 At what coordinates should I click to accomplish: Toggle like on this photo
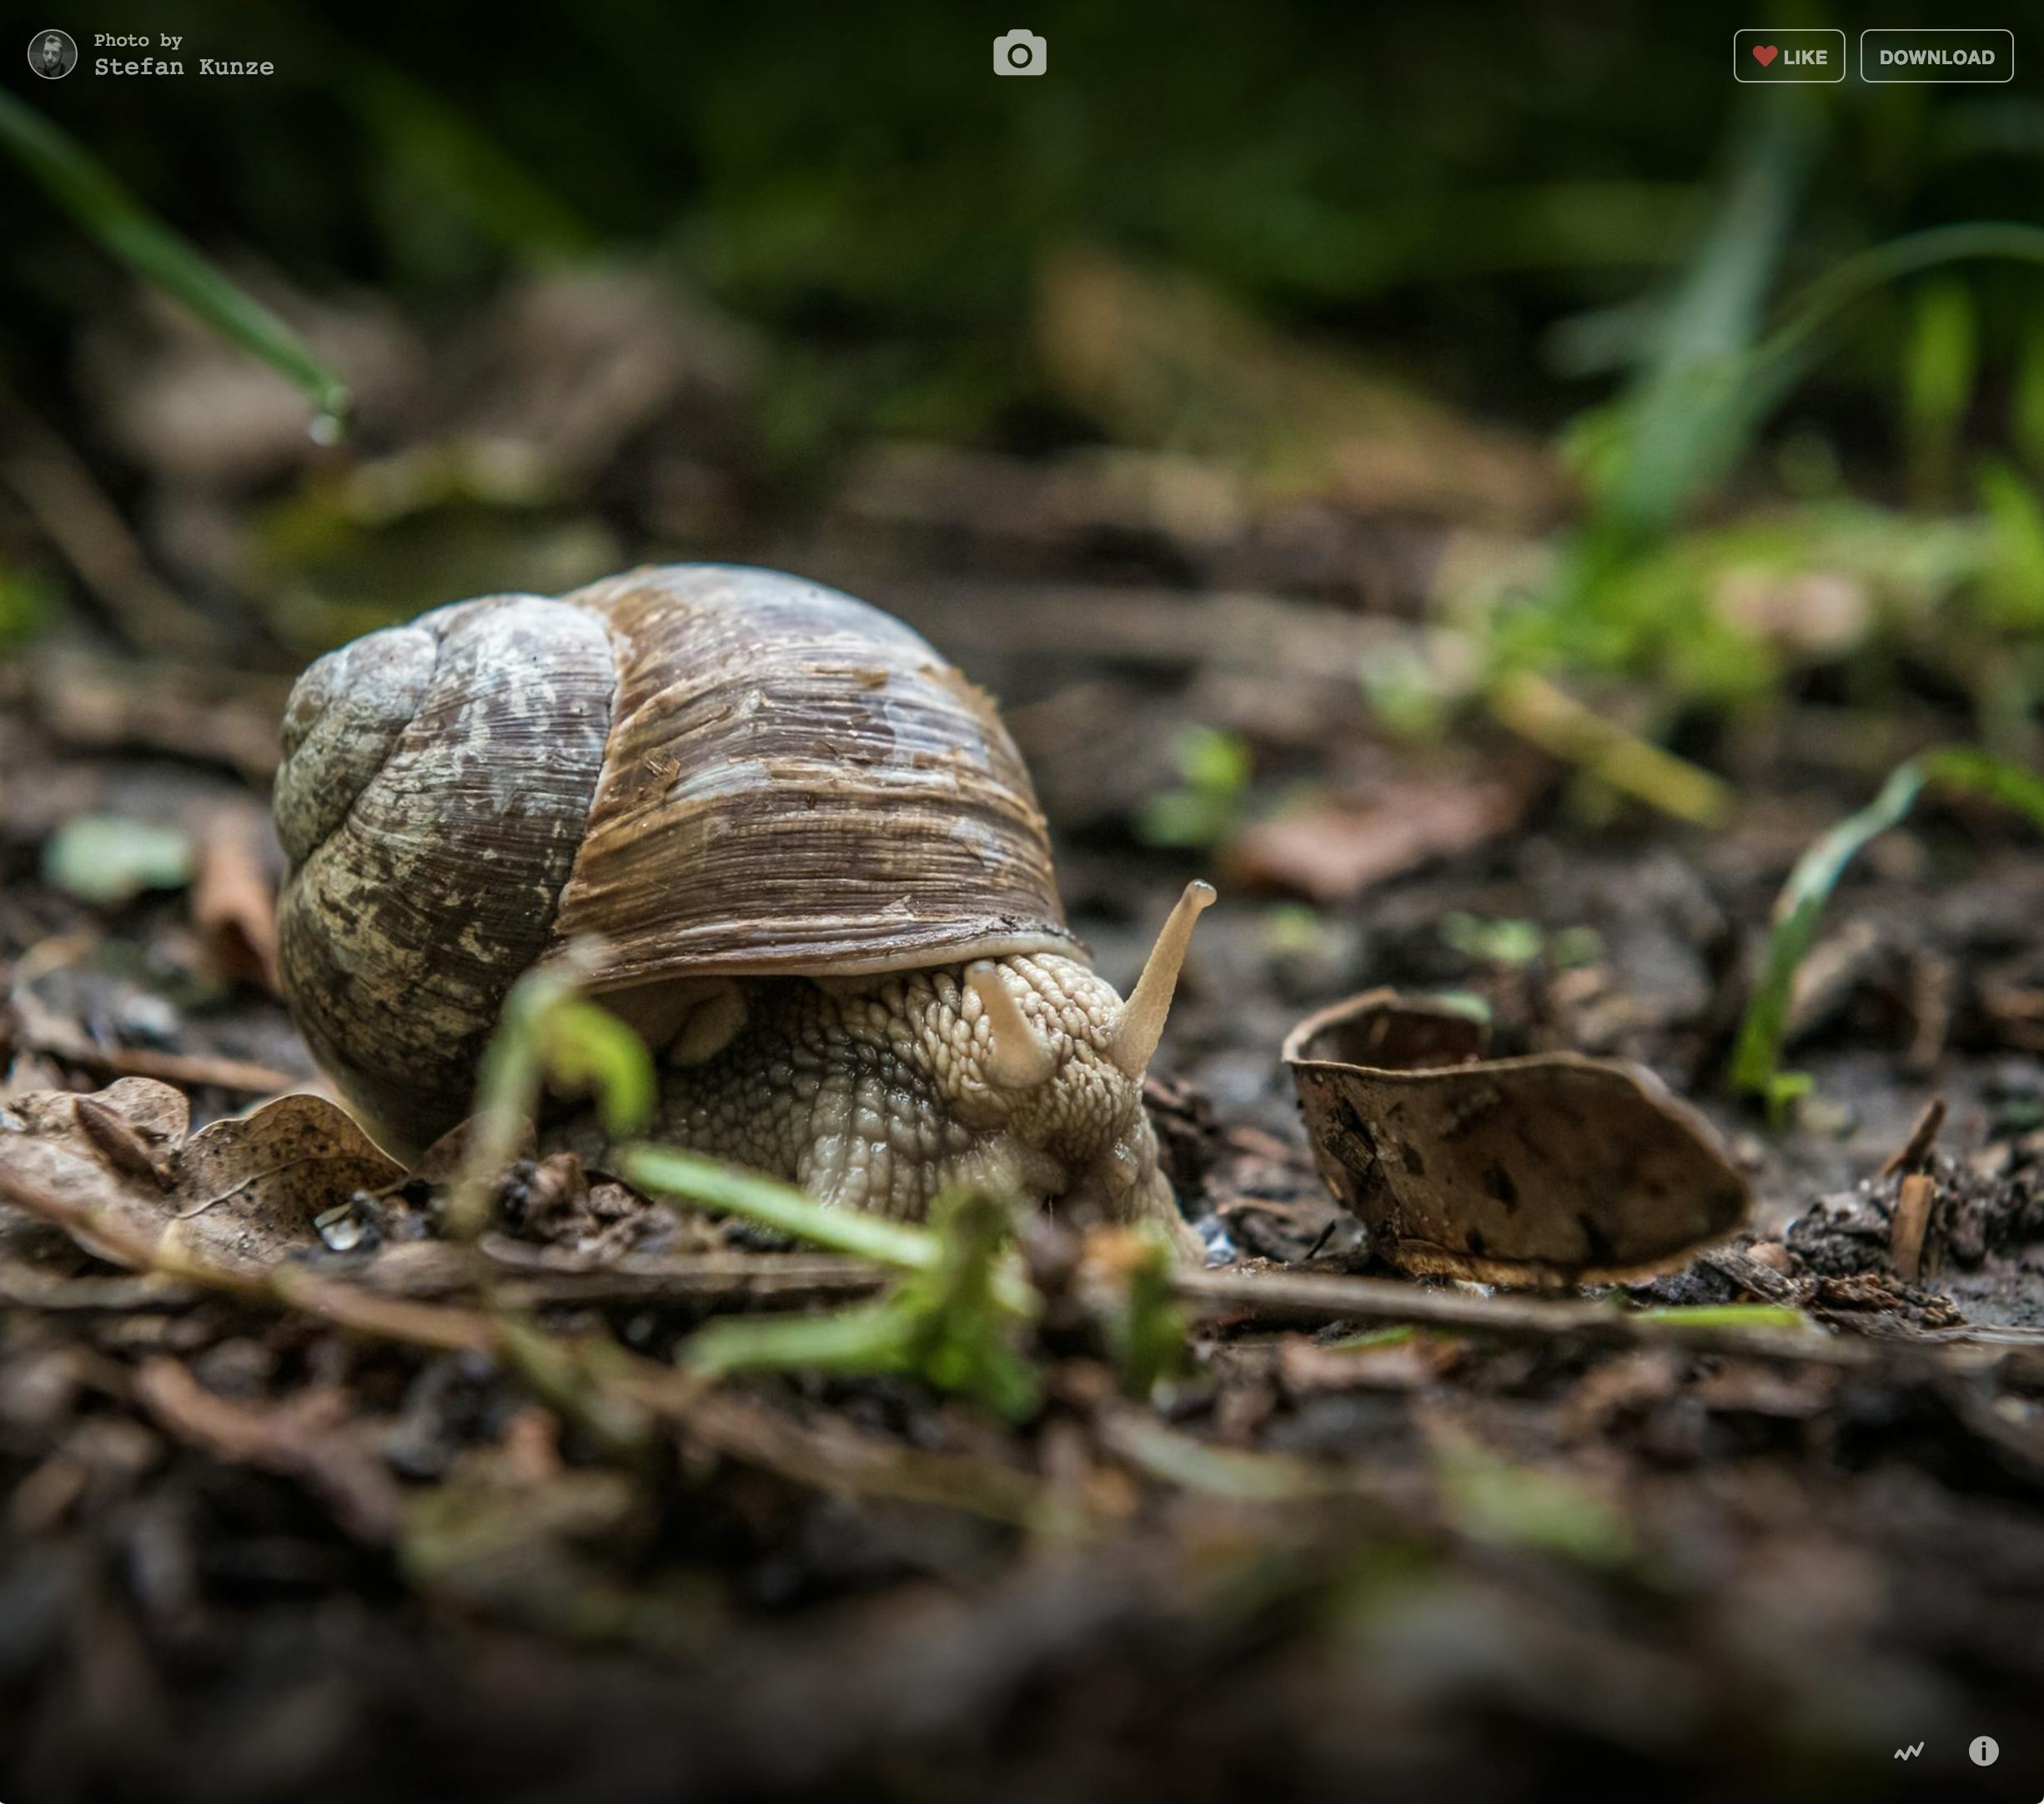pyautogui.click(x=1789, y=57)
